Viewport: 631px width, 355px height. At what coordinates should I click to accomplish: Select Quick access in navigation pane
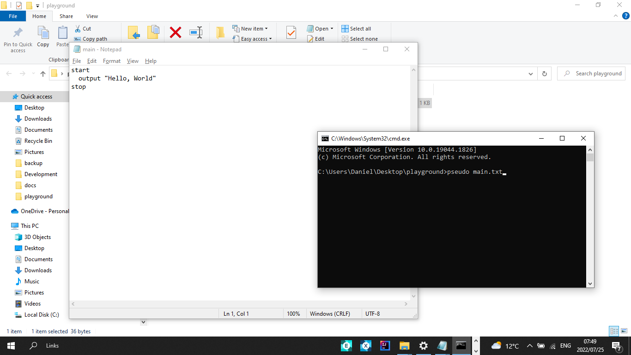35,97
